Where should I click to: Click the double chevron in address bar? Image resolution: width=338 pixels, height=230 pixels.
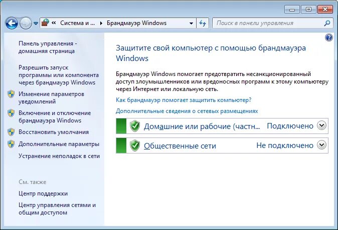tap(54, 23)
